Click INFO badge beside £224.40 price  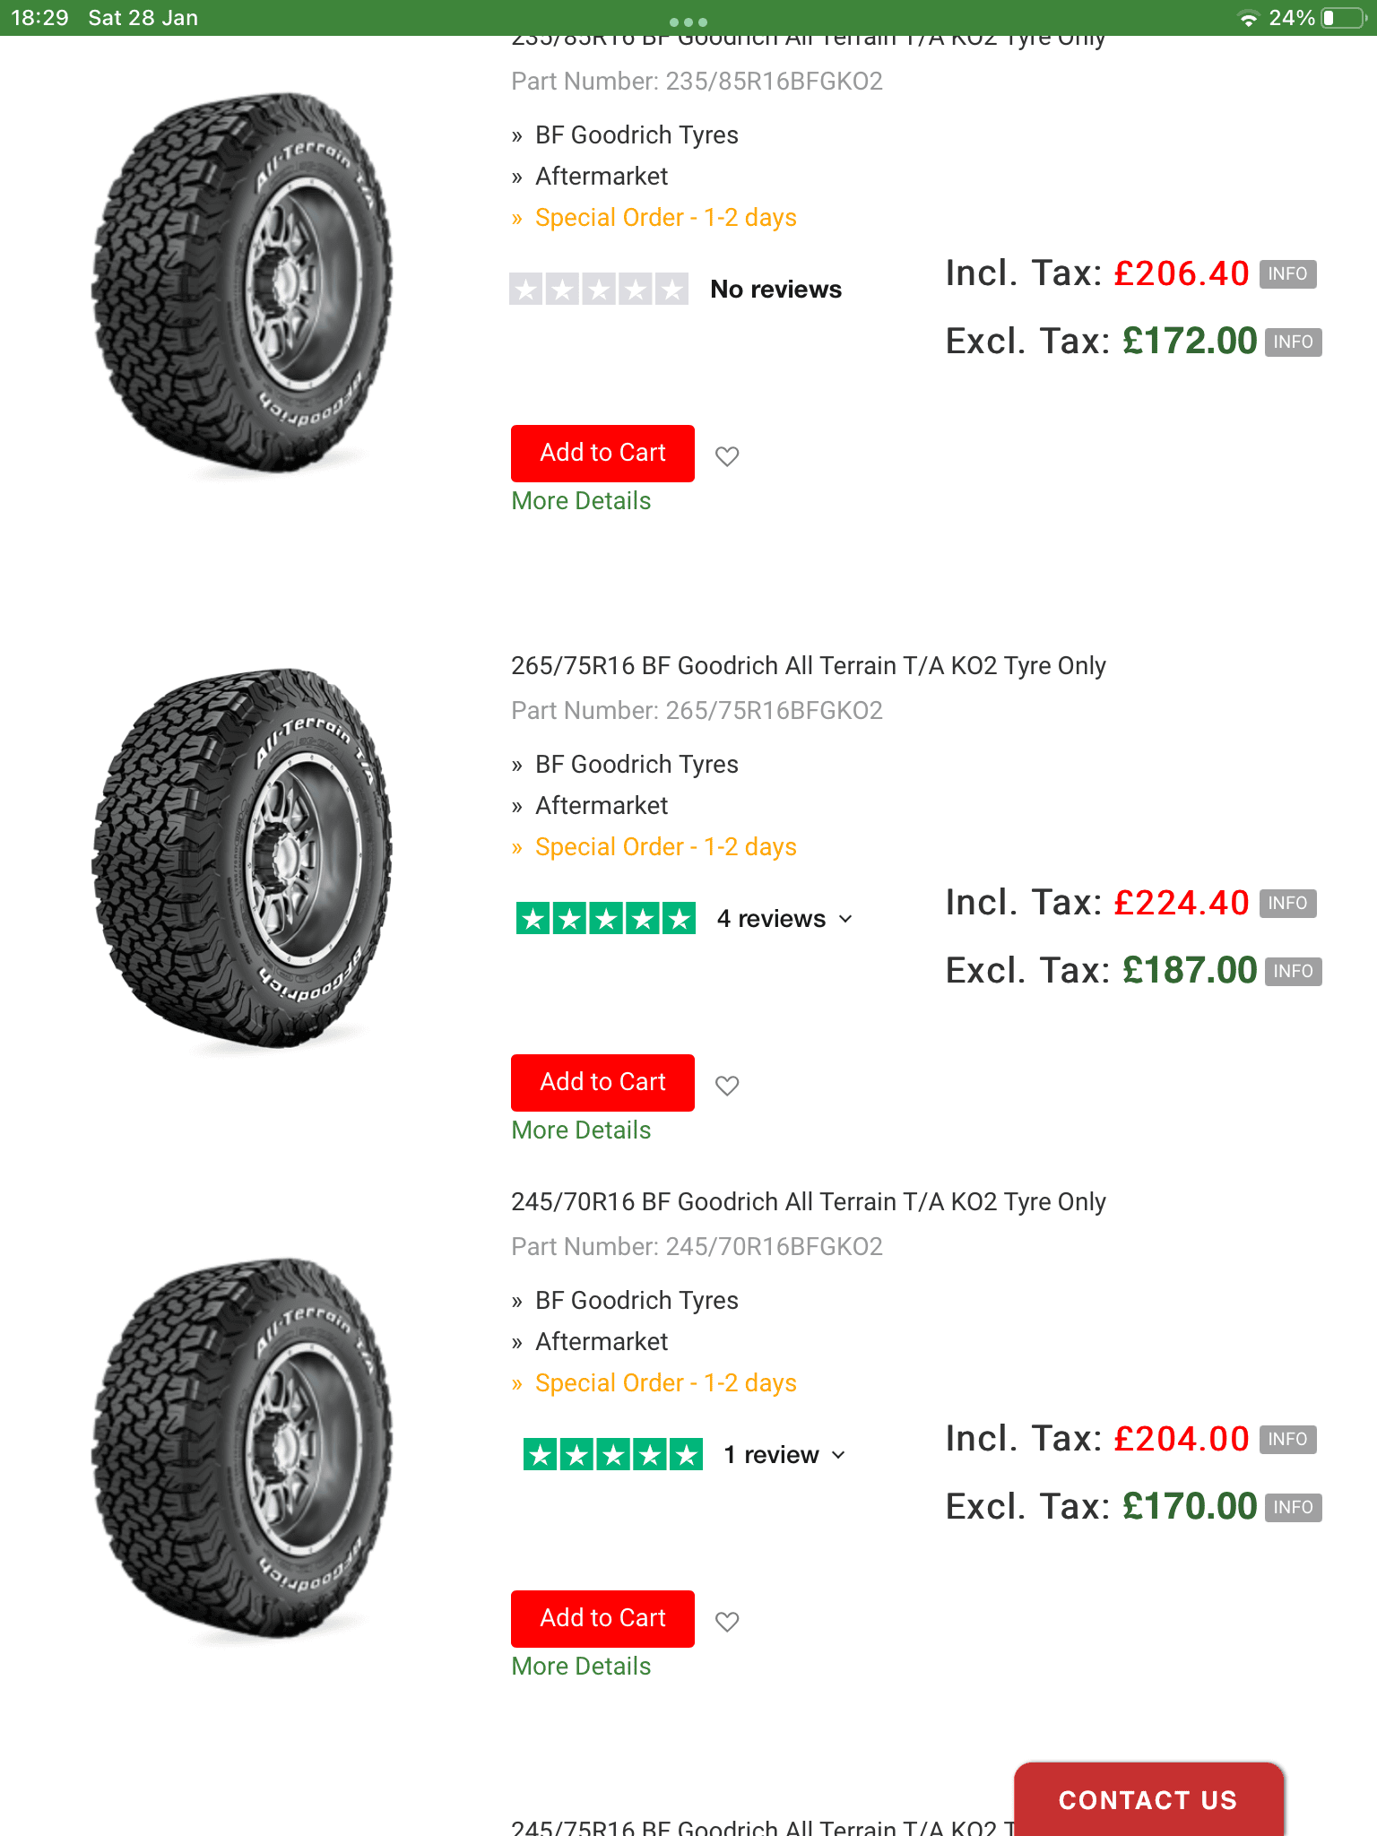pos(1287,904)
